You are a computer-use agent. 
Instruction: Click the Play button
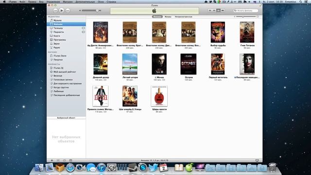(x=62, y=10)
